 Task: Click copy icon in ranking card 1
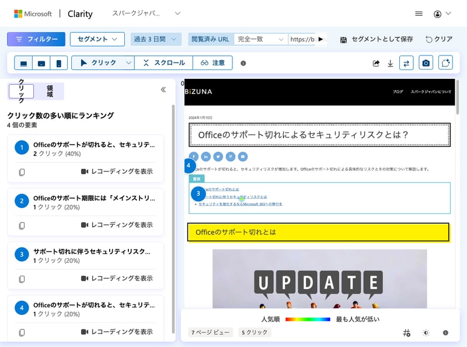22,172
